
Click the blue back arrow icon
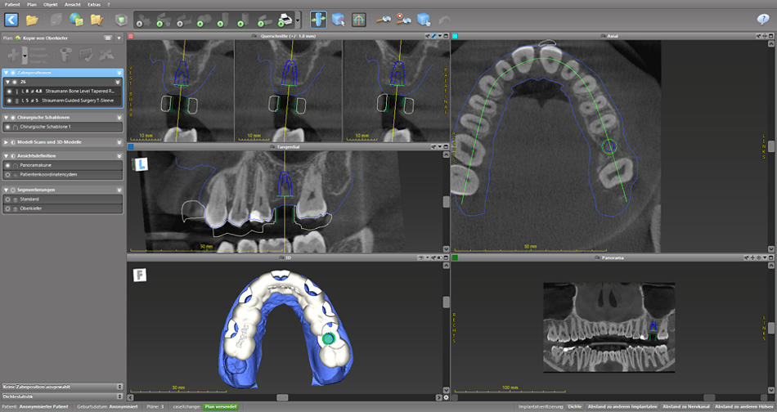tap(11, 20)
